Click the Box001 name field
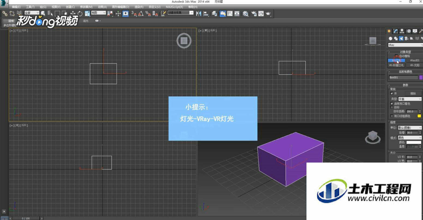The width and height of the screenshot is (423, 220). pyautogui.click(x=403, y=77)
